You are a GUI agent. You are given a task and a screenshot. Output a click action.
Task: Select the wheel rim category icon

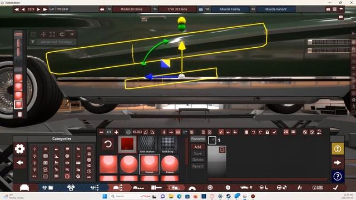tap(67, 156)
